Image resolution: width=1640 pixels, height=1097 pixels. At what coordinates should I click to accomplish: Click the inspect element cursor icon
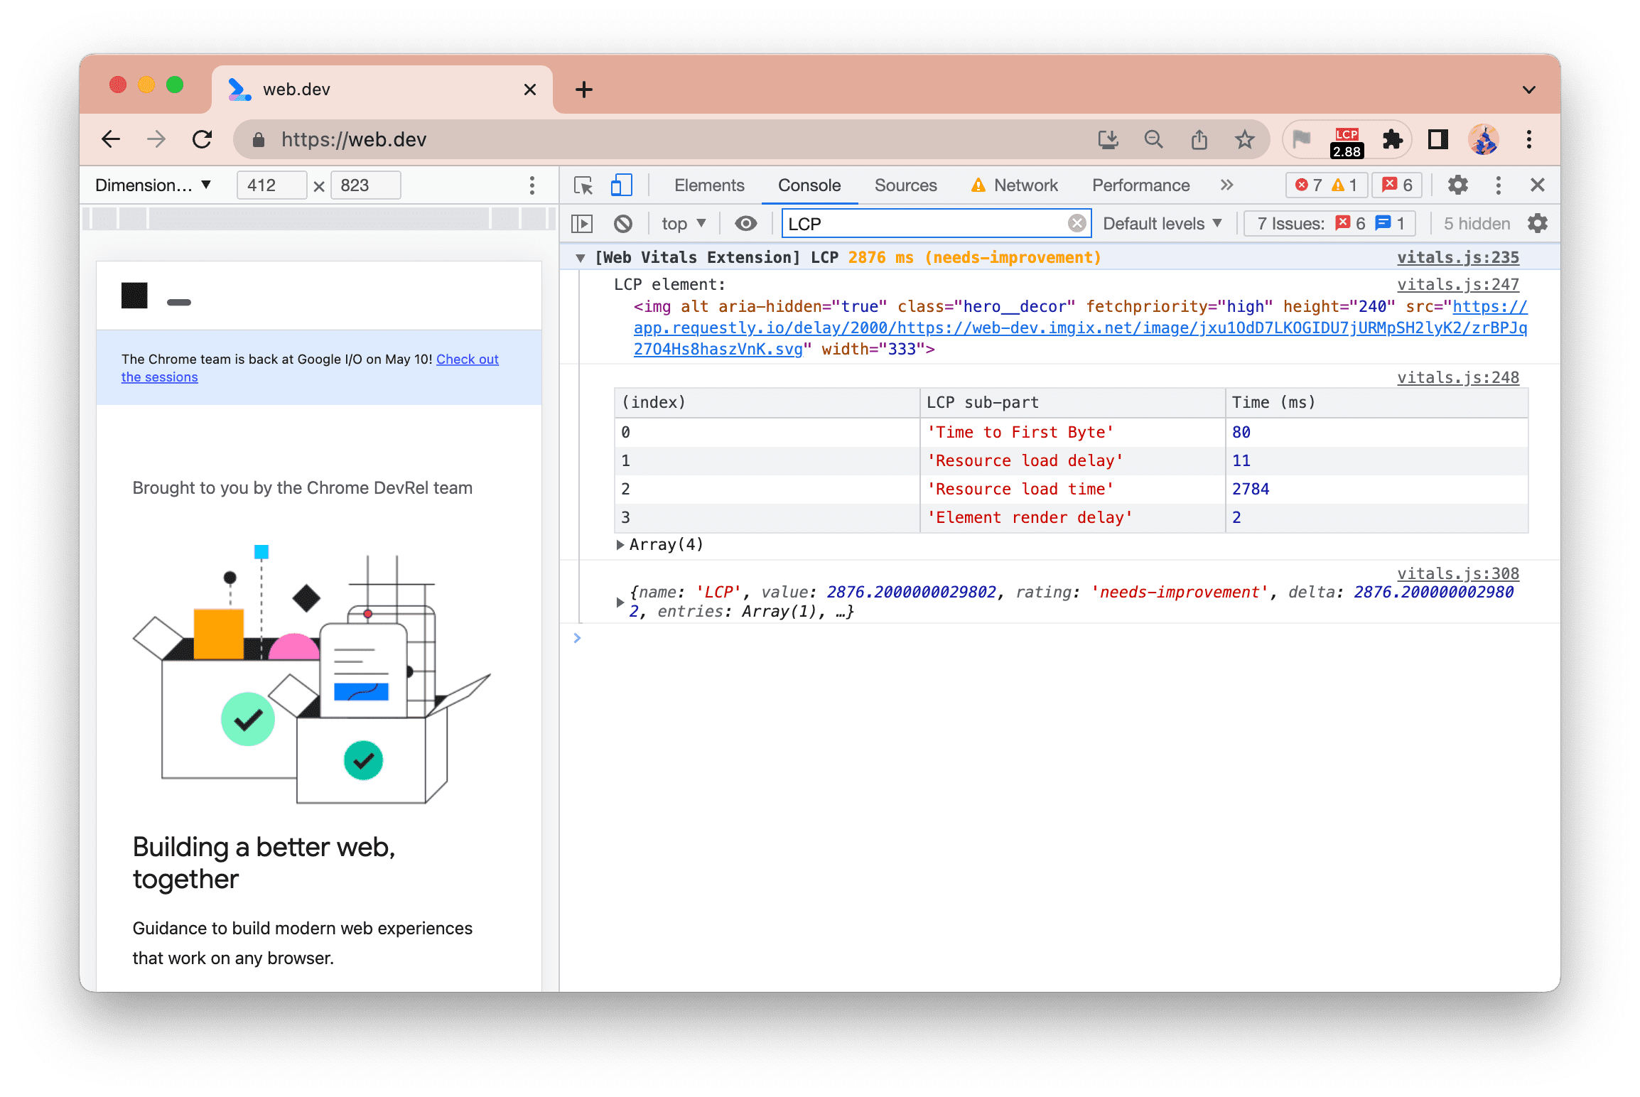pos(584,185)
